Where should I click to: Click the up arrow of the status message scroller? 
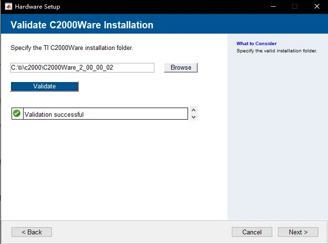tap(193, 110)
